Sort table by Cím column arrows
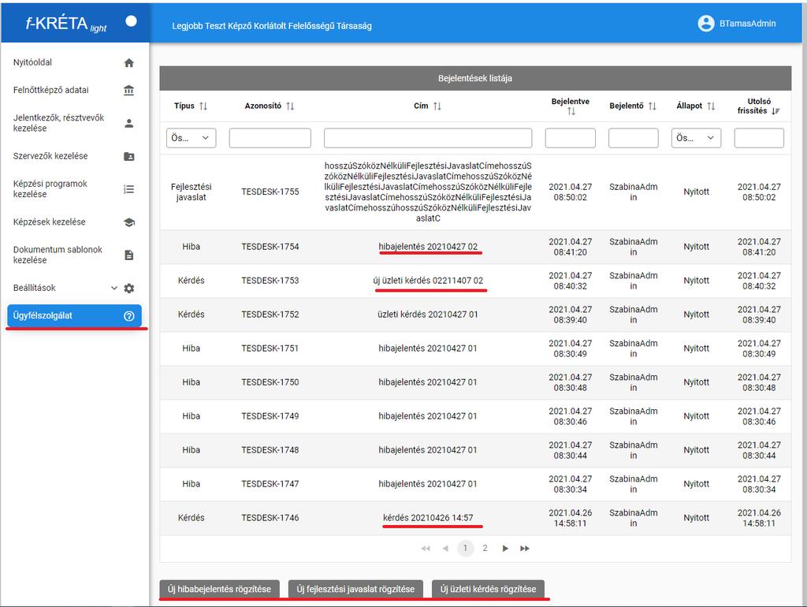The height and width of the screenshot is (607, 807). pyautogui.click(x=437, y=106)
